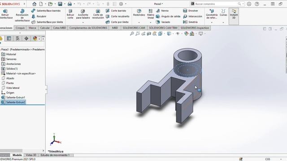This screenshot has width=287, height=161.
Task: Create a new document
Action: (41, 4)
